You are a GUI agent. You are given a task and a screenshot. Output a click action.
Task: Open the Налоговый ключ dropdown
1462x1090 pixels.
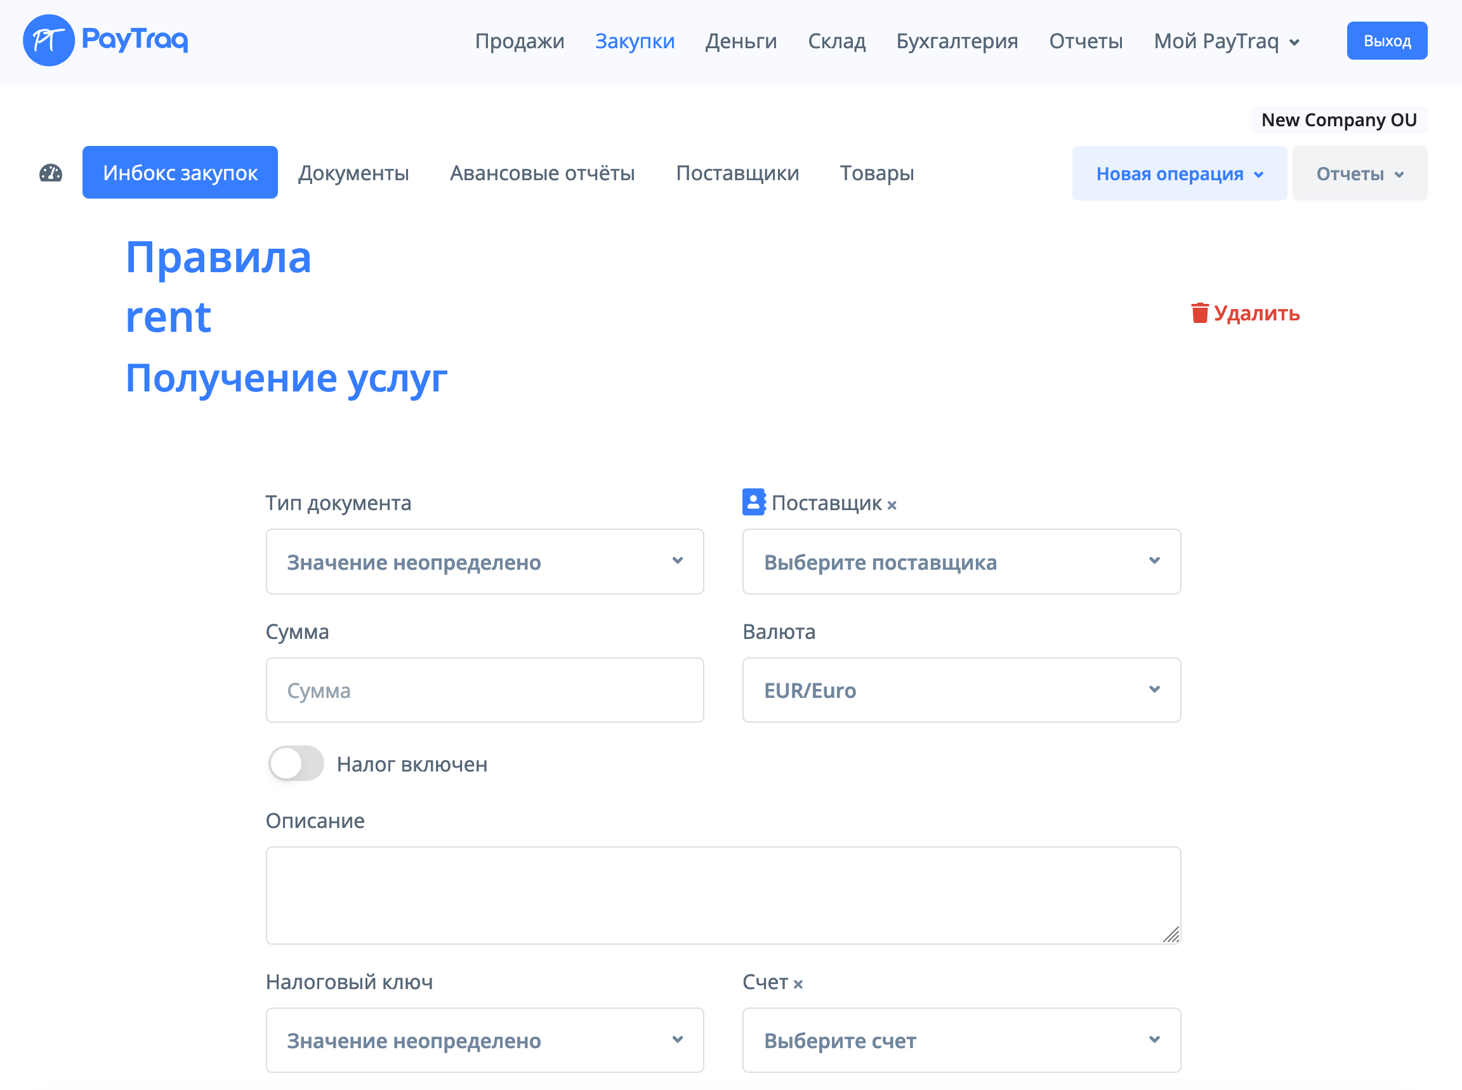click(484, 1041)
